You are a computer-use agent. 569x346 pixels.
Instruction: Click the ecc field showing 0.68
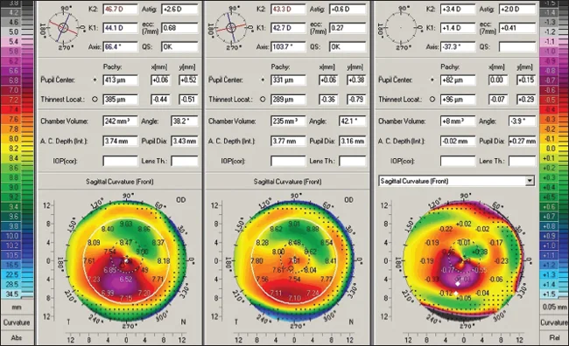(x=179, y=28)
